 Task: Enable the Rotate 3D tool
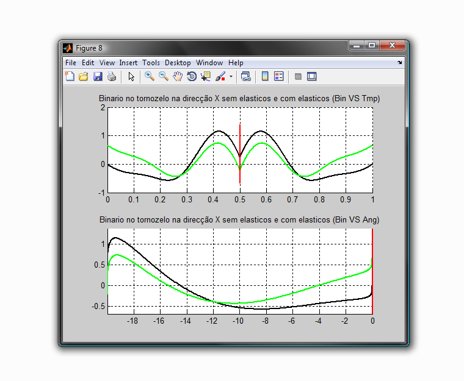point(192,77)
